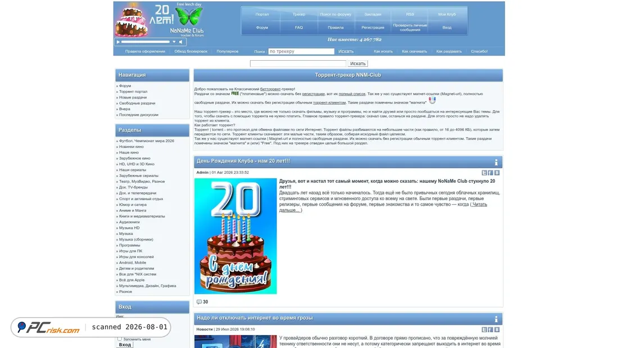Open the "Как скачивать" help link
This screenshot has height=348, width=618.
point(414,51)
